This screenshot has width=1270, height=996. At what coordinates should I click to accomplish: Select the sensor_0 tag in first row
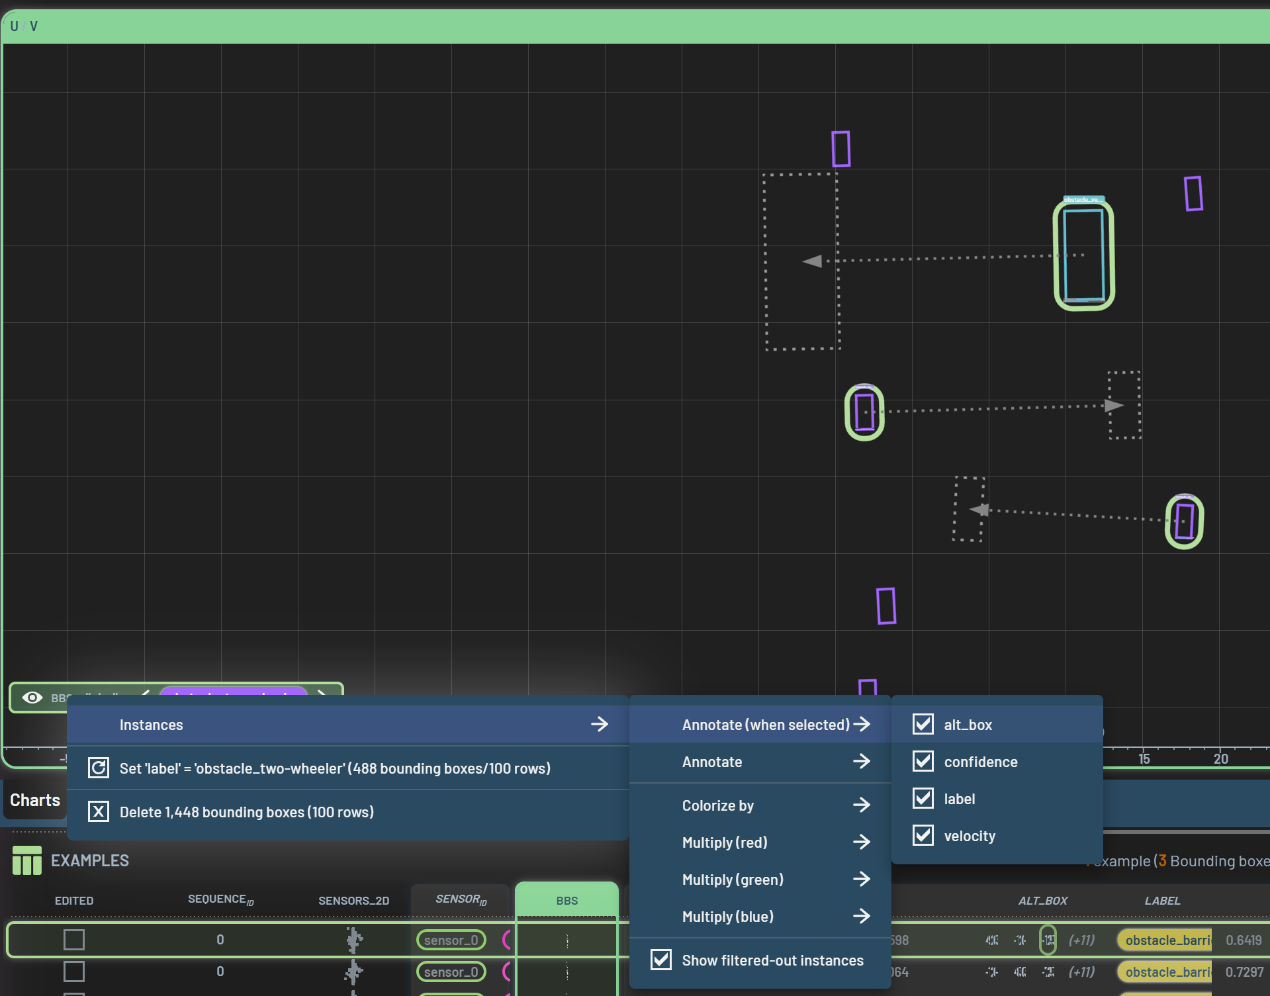[451, 940]
